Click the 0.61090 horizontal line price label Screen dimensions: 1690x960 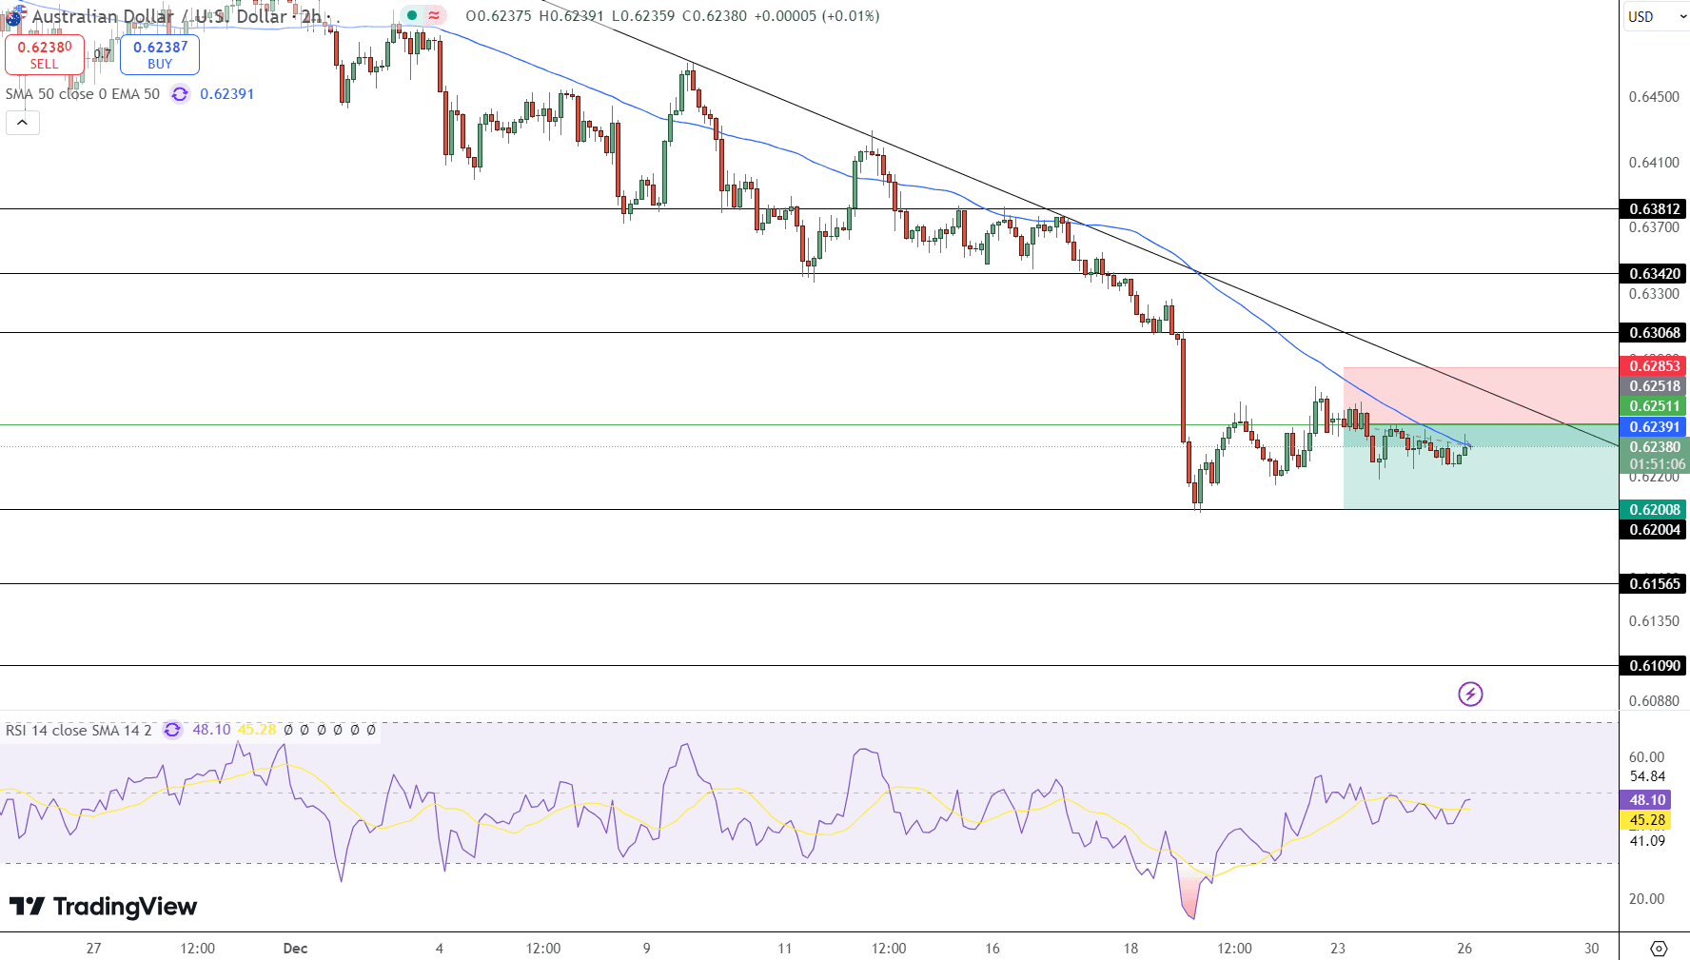point(1654,666)
